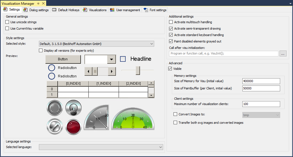Enable Activate multitouch handling
This screenshot has height=157, width=293.
(x=171, y=22)
